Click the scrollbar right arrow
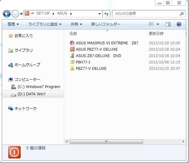The width and height of the screenshot is (189, 163). [183, 141]
